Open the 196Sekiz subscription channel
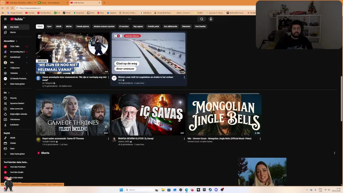 (x=16, y=73)
